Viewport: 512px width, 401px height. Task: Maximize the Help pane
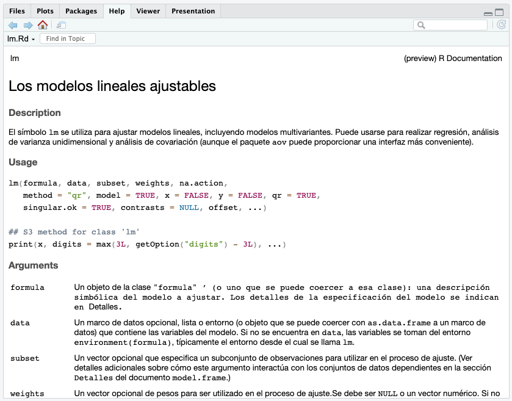[x=499, y=12]
